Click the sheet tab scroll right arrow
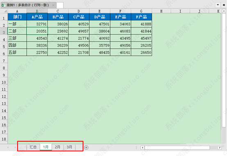The width and height of the screenshot is (227, 156). [15, 147]
